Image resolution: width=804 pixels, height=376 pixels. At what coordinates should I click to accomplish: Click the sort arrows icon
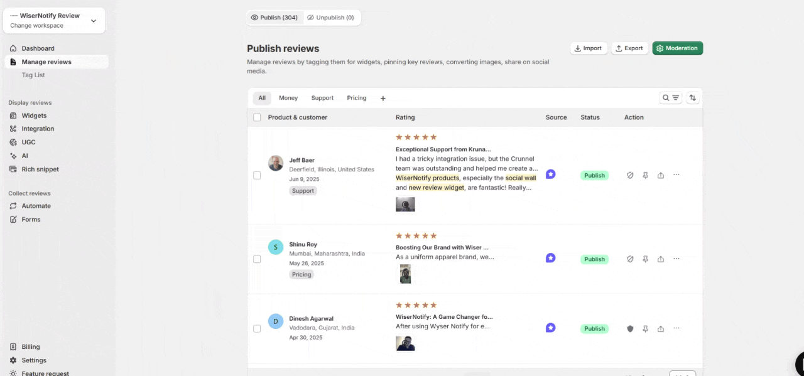tap(693, 98)
